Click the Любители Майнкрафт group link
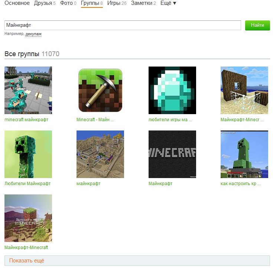 (27, 184)
